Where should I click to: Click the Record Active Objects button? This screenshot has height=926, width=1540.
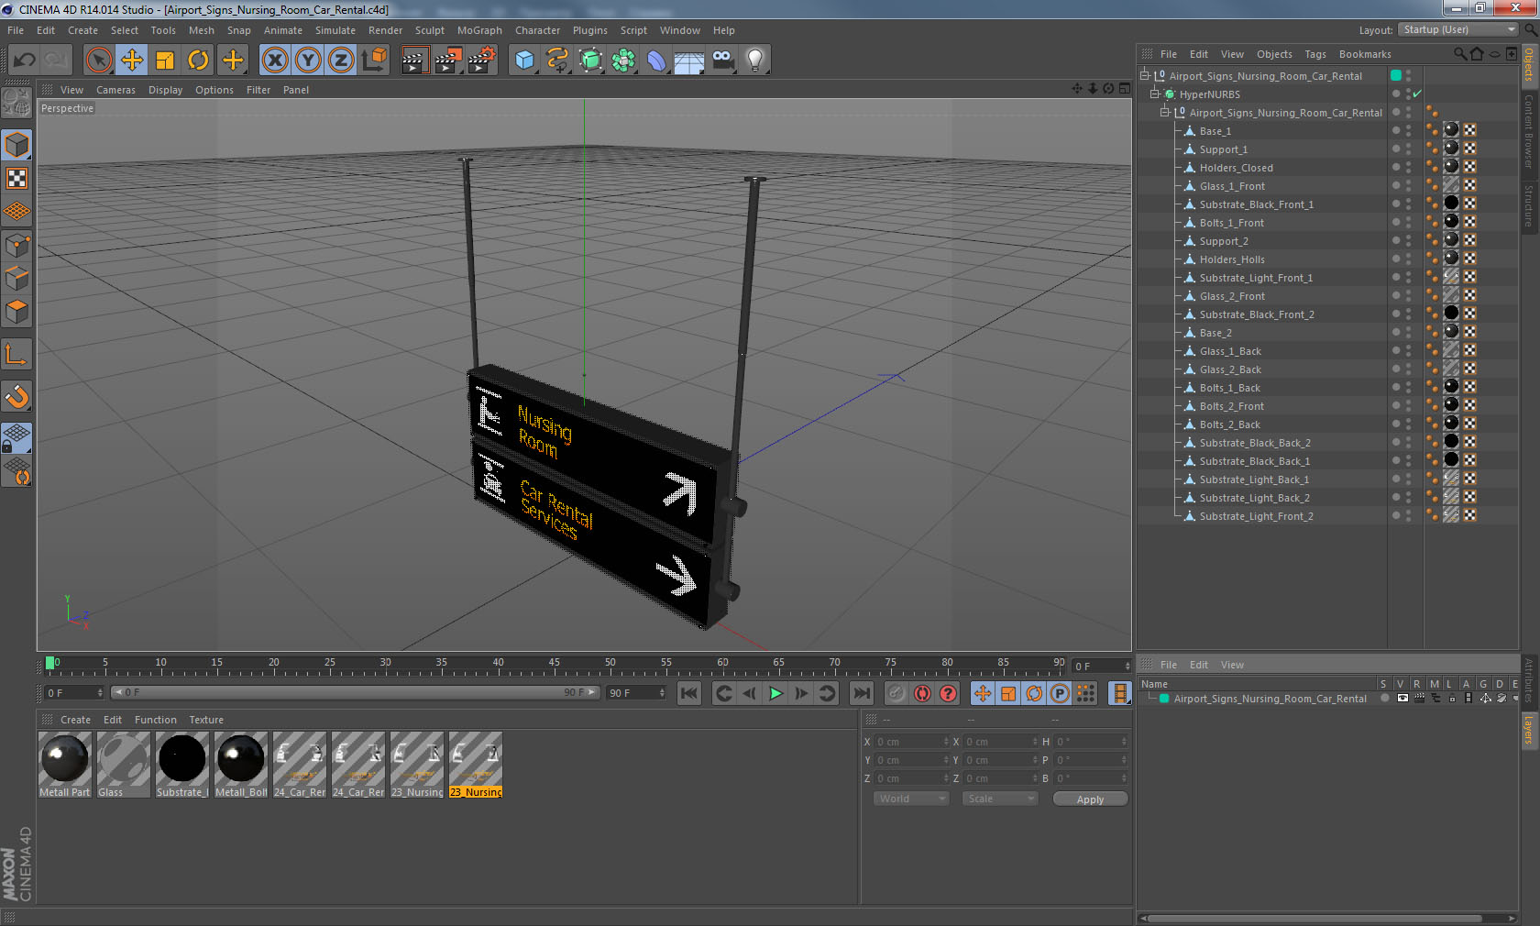click(x=896, y=693)
